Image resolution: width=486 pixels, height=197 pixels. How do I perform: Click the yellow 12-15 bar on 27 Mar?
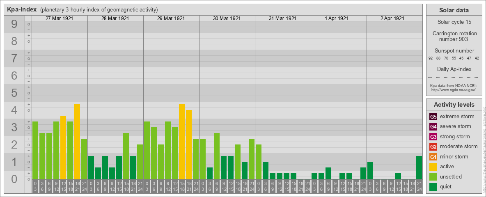(x=63, y=147)
